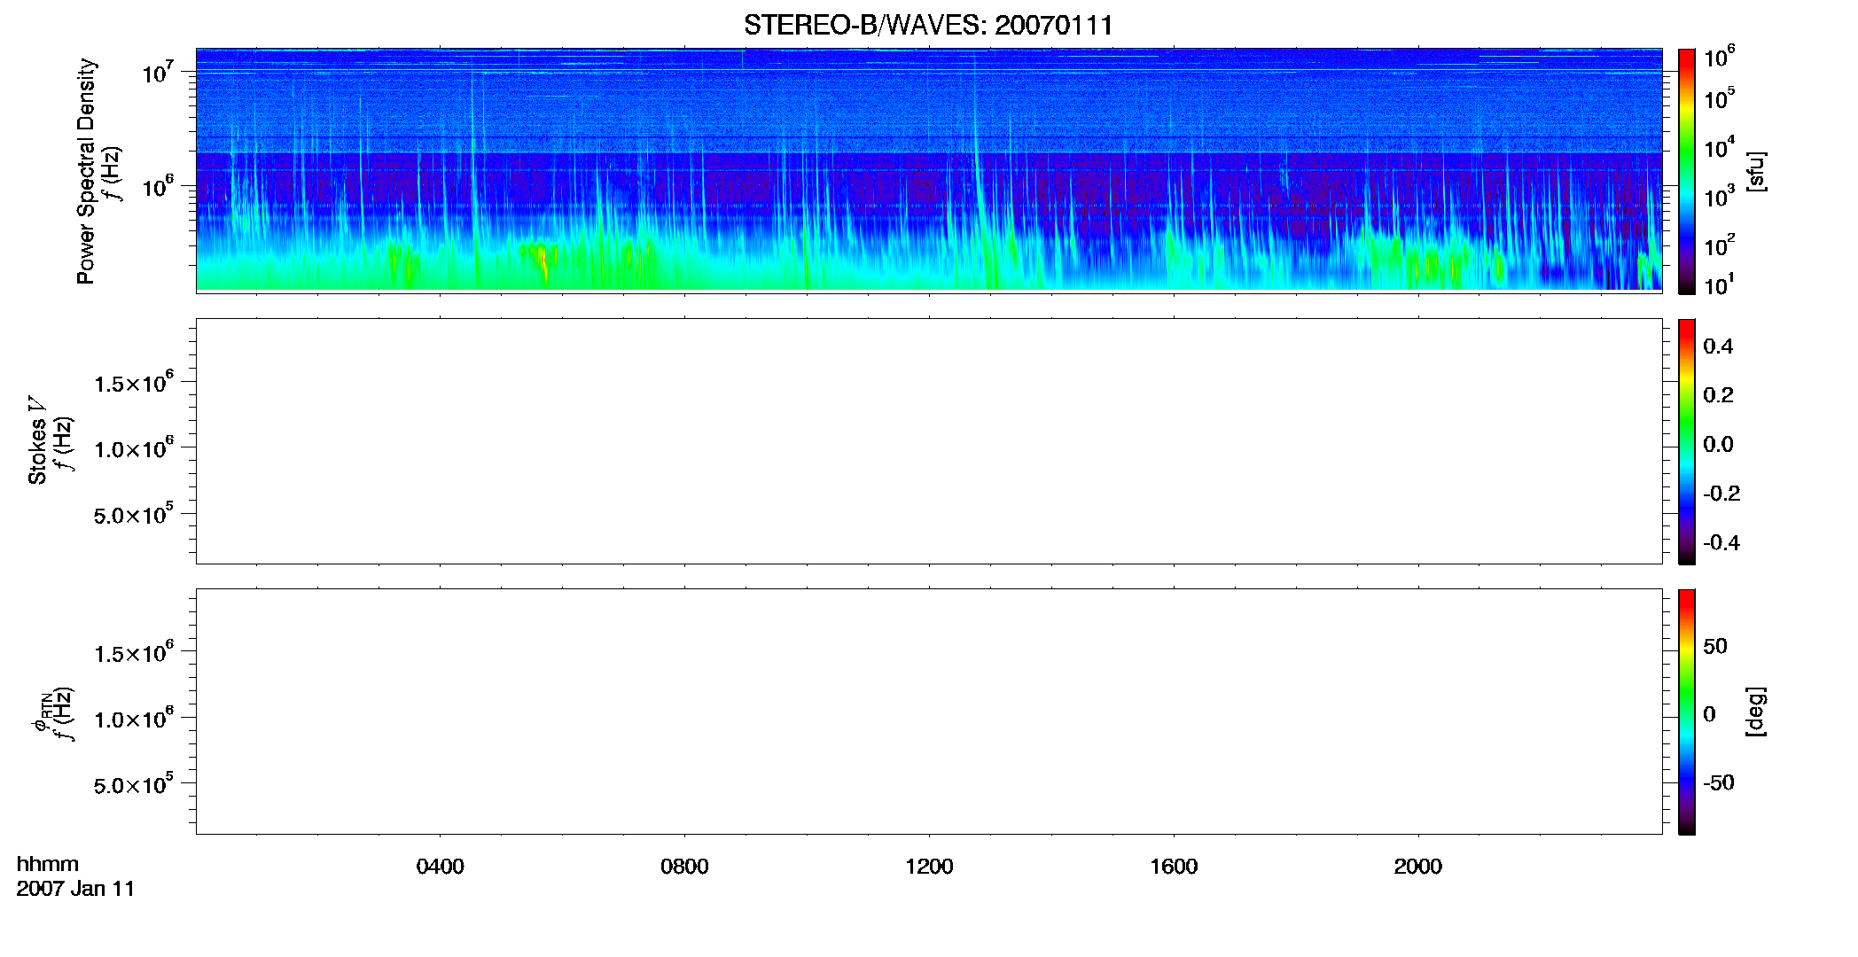Click the 0800 time axis label
The height and width of the screenshot is (957, 1858).
pyautogui.click(x=684, y=867)
